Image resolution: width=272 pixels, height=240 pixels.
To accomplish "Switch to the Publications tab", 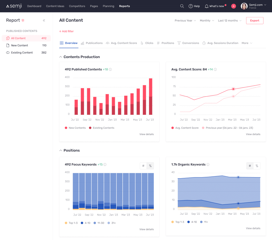I will coord(92,43).
